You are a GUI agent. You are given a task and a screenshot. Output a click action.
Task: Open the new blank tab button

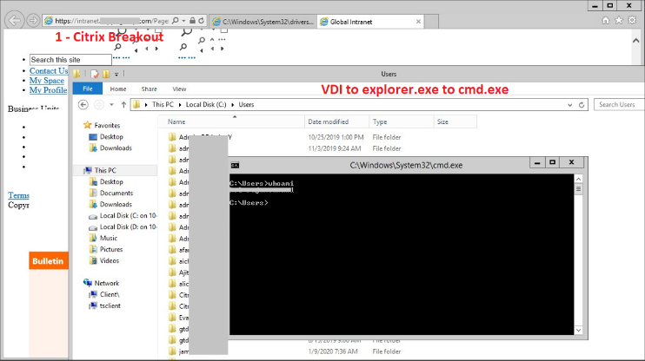click(431, 22)
